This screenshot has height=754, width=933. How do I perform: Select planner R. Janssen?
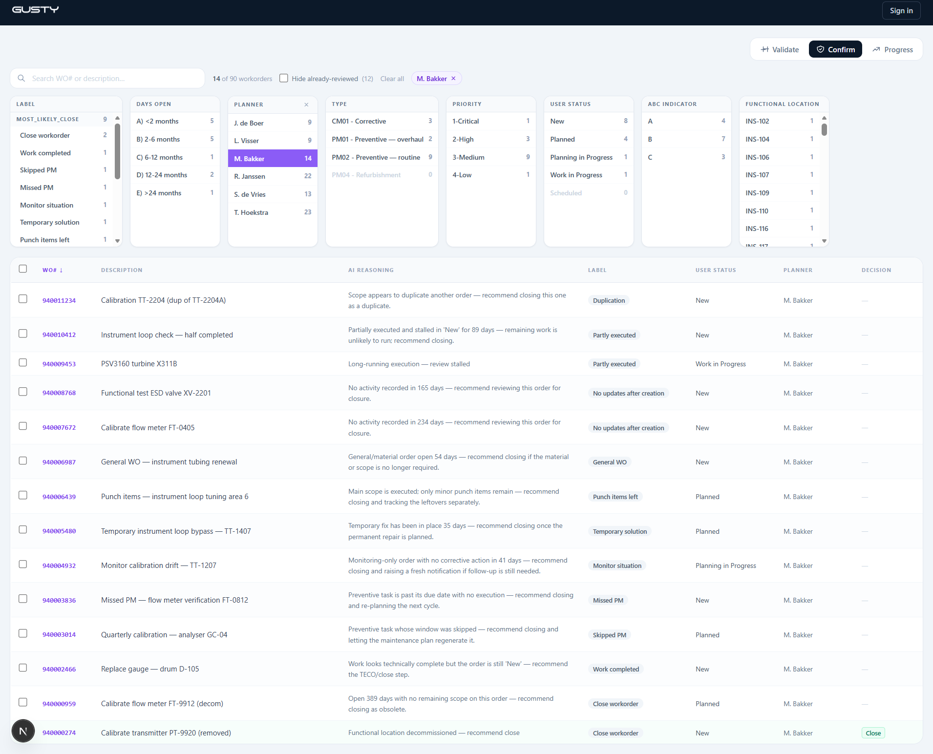coord(273,176)
